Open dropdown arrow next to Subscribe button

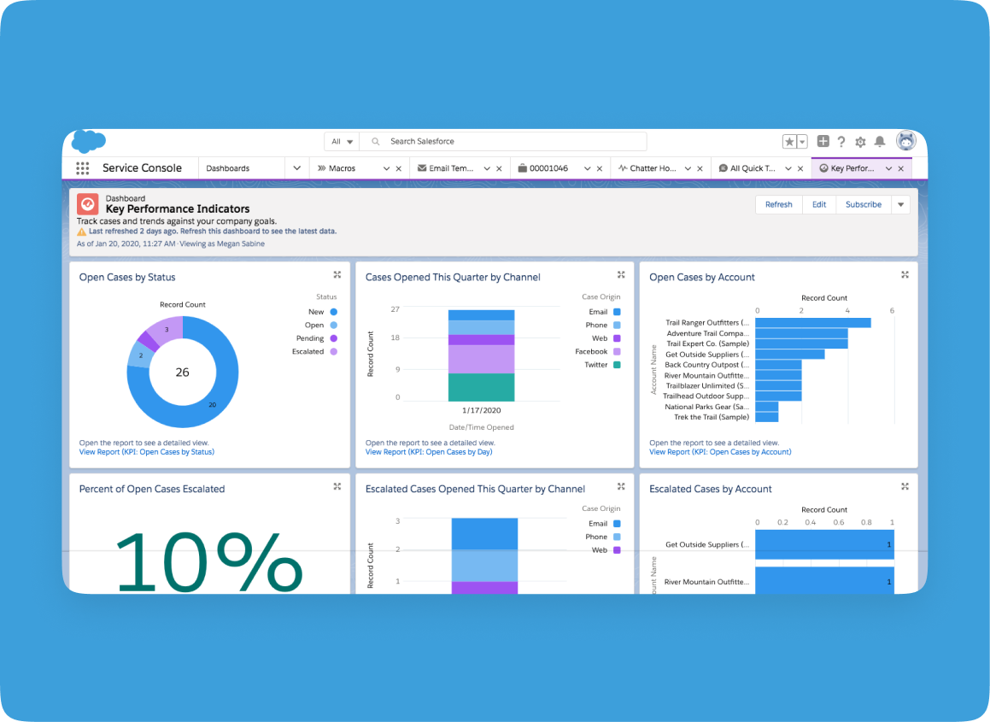pyautogui.click(x=900, y=204)
